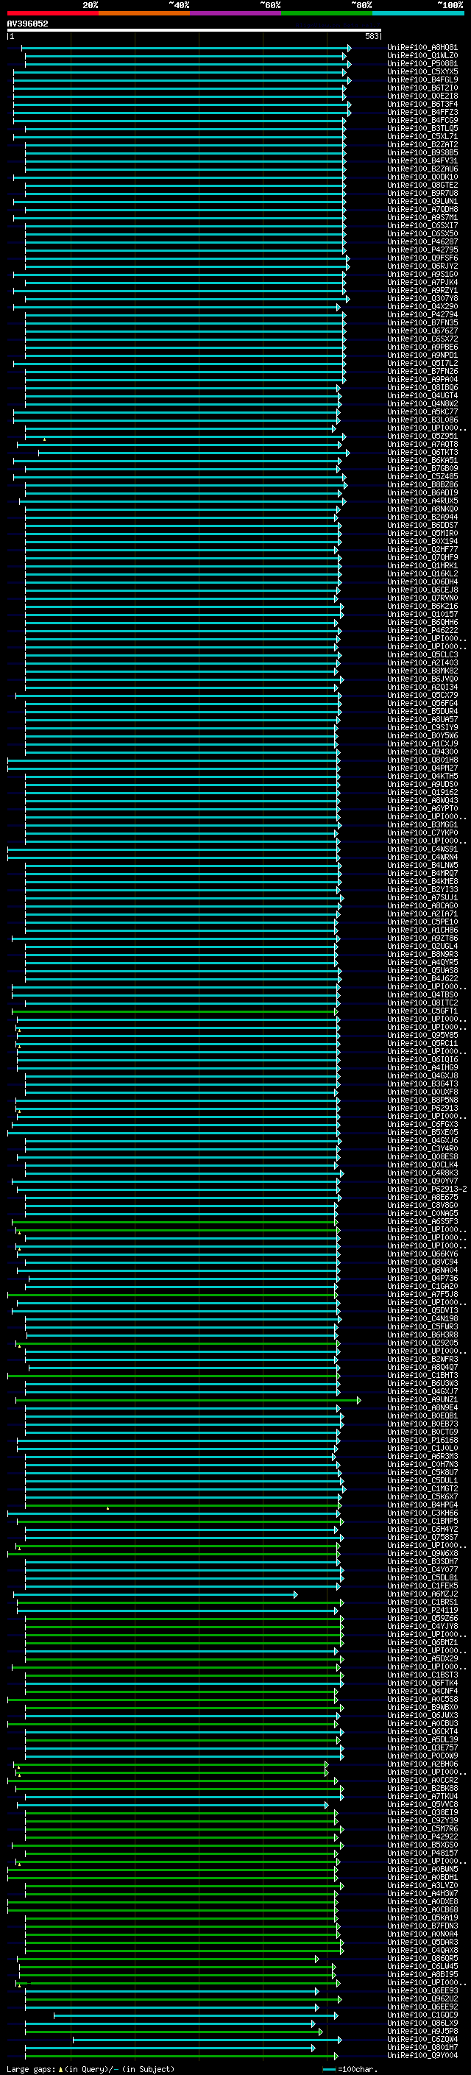
Task: Select the label UniRef100_Q801H8
Action: point(422,760)
